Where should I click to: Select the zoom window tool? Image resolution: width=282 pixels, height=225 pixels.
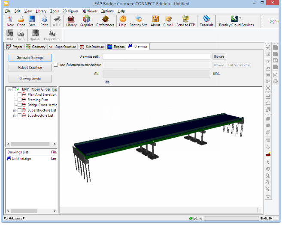coord(268,176)
